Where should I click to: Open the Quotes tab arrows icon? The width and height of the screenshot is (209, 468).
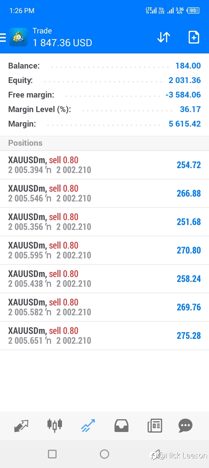pyautogui.click(x=21, y=426)
